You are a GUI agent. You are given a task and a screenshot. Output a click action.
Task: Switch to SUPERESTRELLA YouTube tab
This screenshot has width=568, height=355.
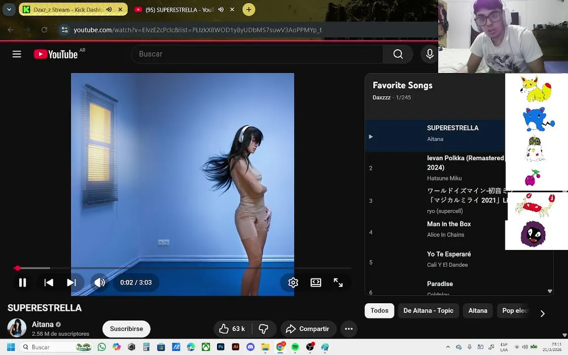[179, 10]
